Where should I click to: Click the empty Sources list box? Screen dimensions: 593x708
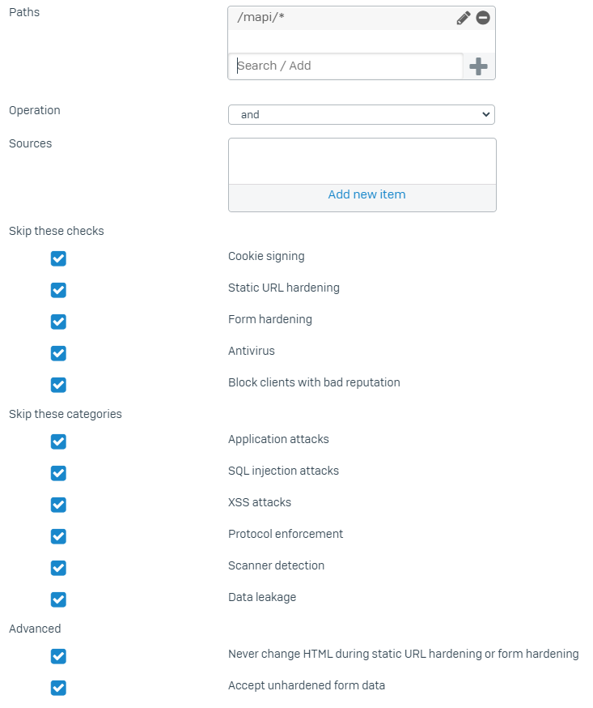362,161
